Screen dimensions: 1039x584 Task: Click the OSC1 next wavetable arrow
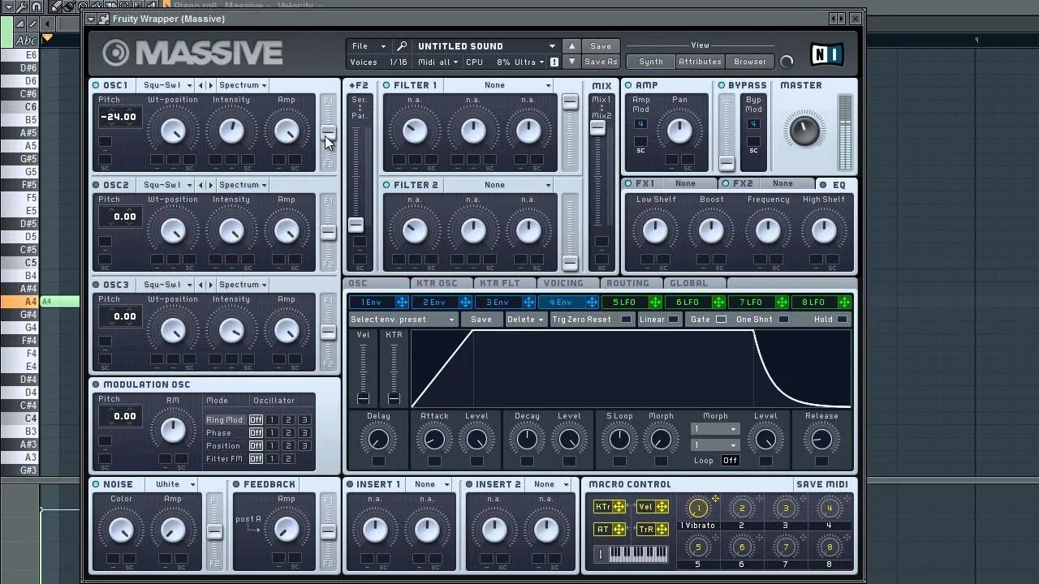click(210, 85)
